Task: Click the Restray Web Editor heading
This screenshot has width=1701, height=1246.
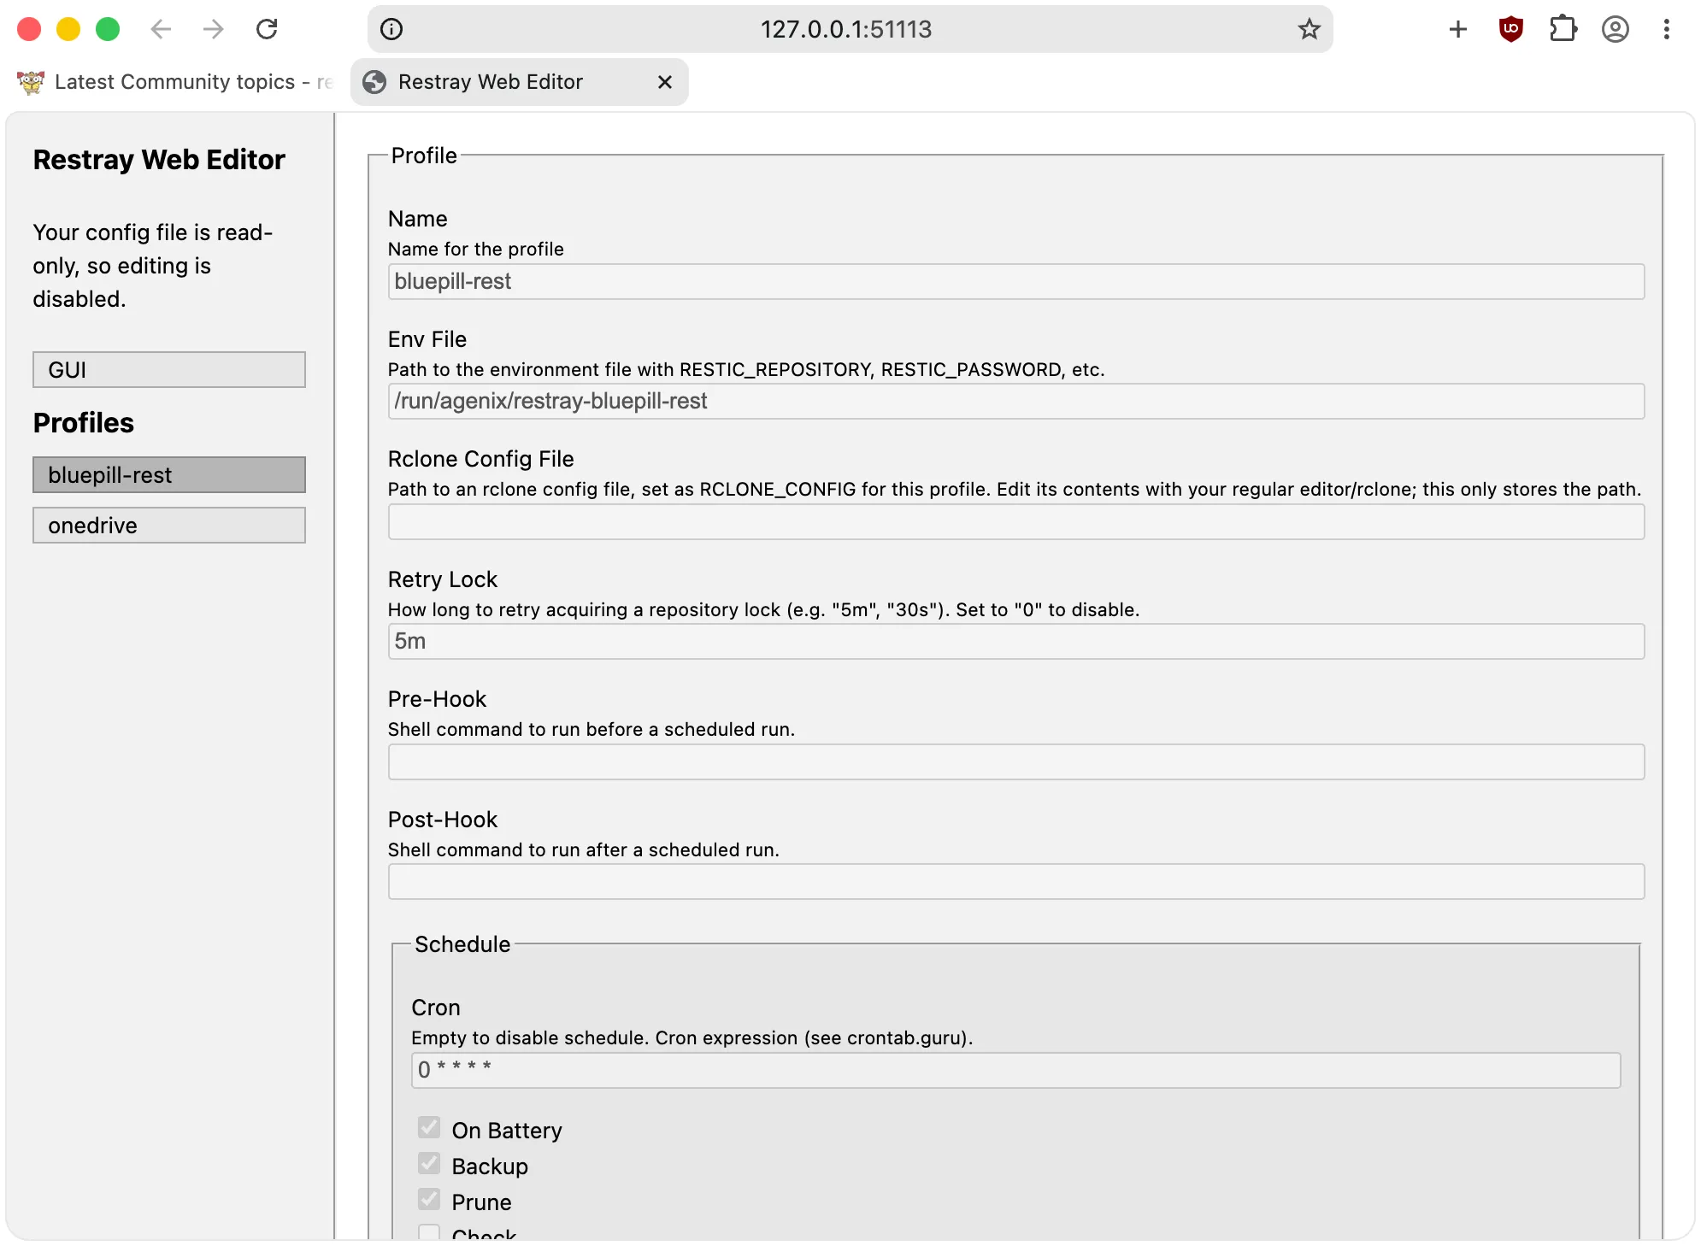Action: click(159, 160)
